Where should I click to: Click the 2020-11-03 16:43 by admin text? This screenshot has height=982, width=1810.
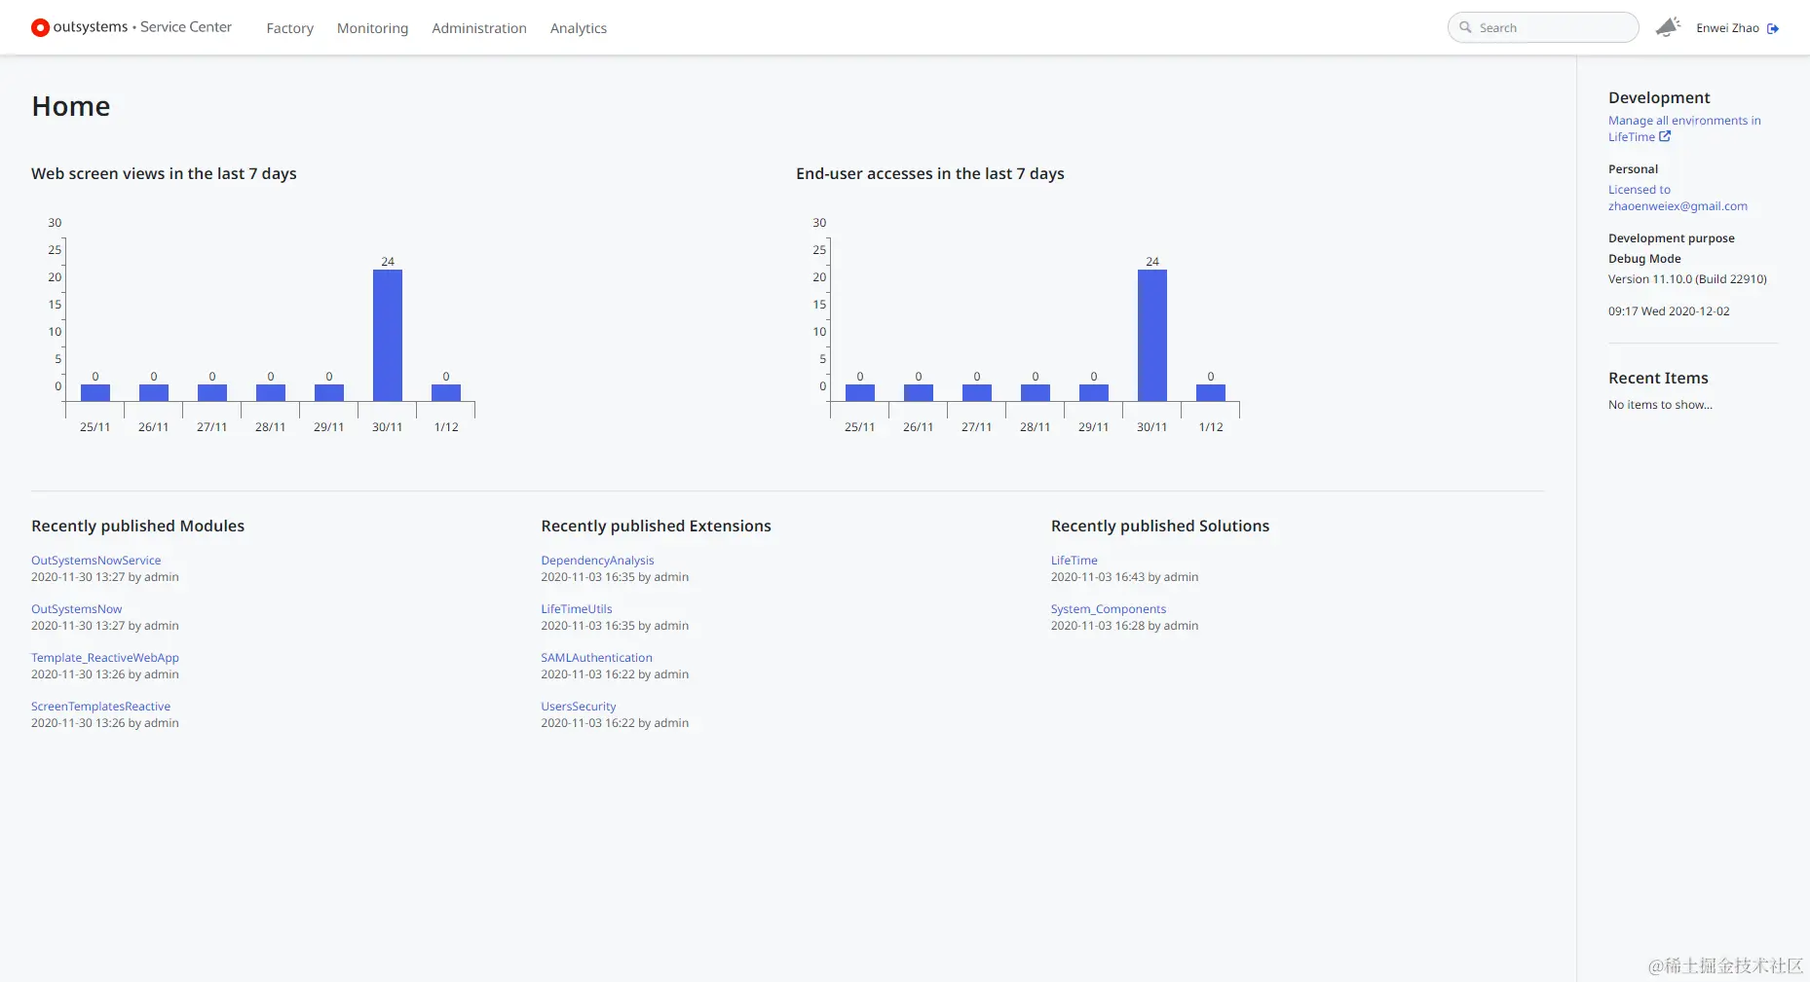click(1124, 577)
